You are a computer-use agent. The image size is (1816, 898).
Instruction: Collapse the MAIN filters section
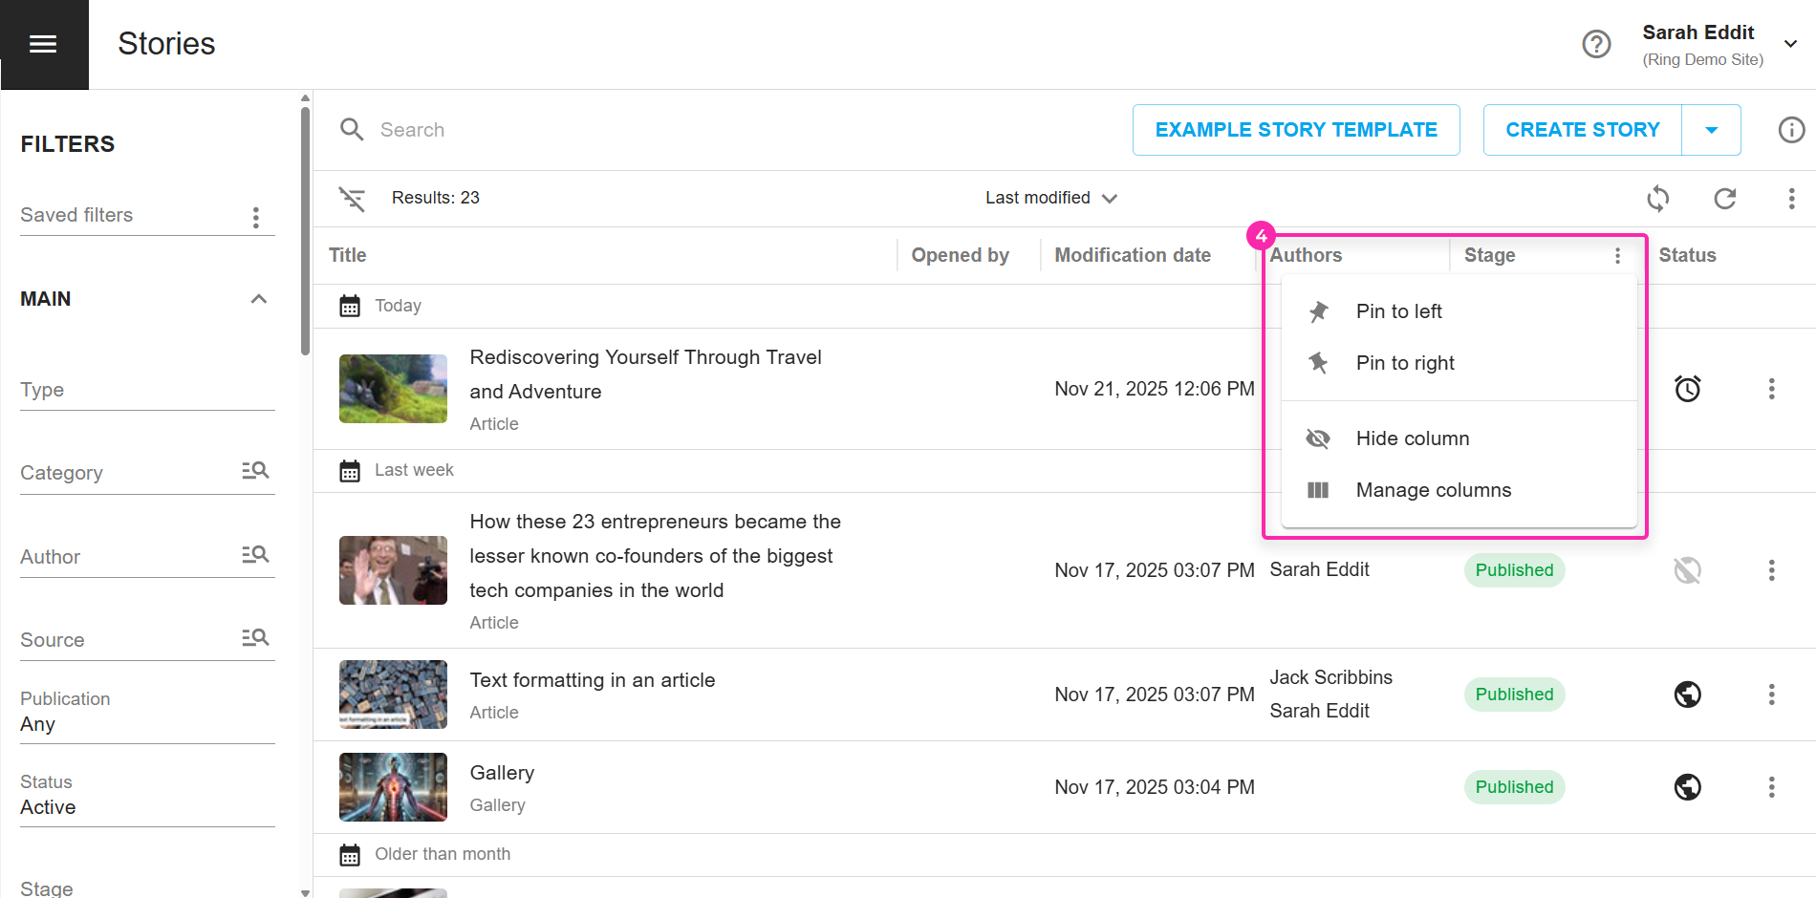(x=258, y=299)
